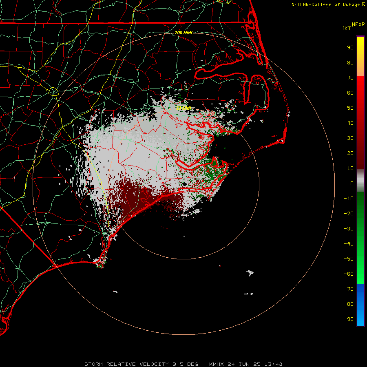Viewport: 367px width, 367px height.
Task: Click the [KT] units label
Action: 348,28
